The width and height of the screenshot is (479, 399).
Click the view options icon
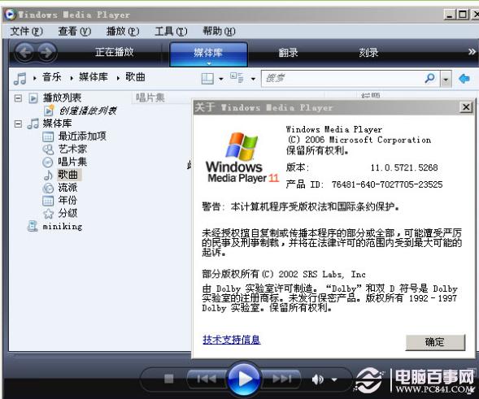coord(237,78)
